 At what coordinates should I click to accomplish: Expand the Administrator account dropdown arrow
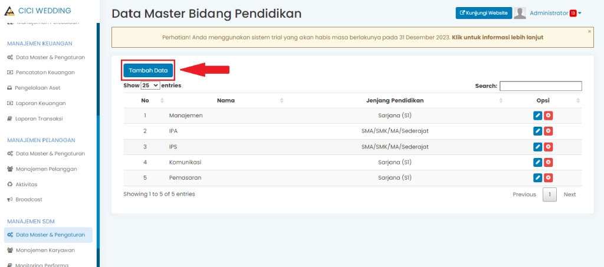click(x=580, y=13)
